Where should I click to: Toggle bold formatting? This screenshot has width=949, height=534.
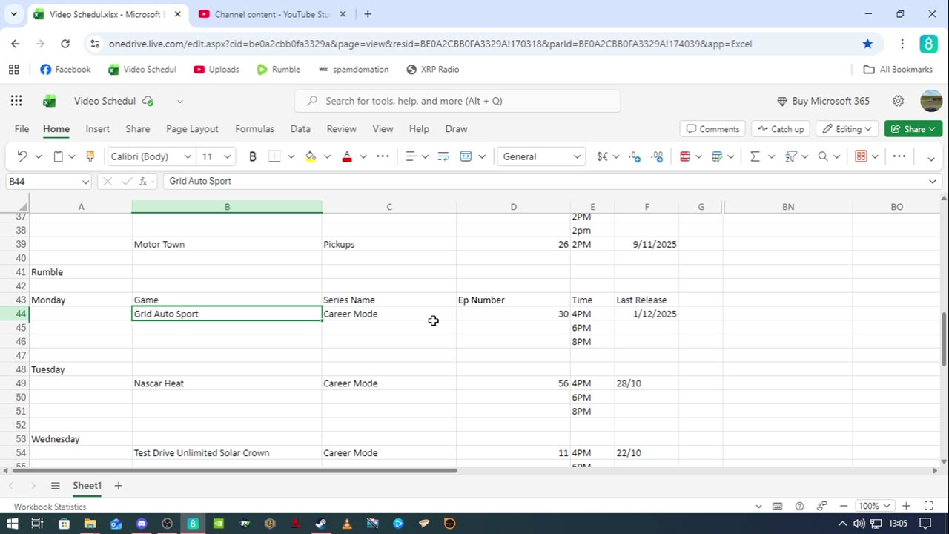coord(253,156)
